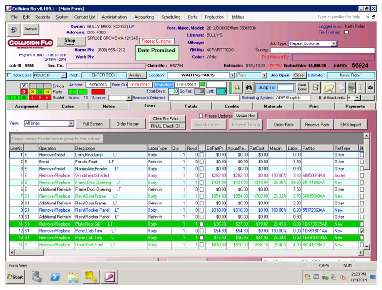Click the first colorful system tray icon
The width and height of the screenshot is (382, 290).
coord(308,277)
